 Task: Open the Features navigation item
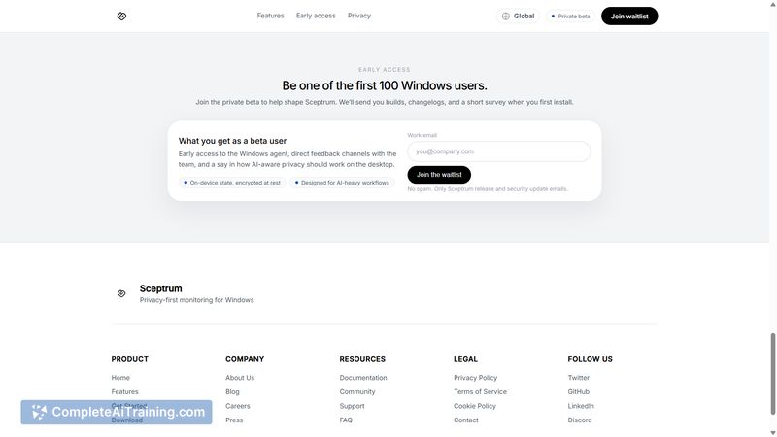coord(271,16)
